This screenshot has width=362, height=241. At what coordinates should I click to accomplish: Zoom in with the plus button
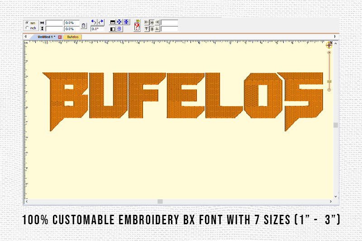pos(329,52)
